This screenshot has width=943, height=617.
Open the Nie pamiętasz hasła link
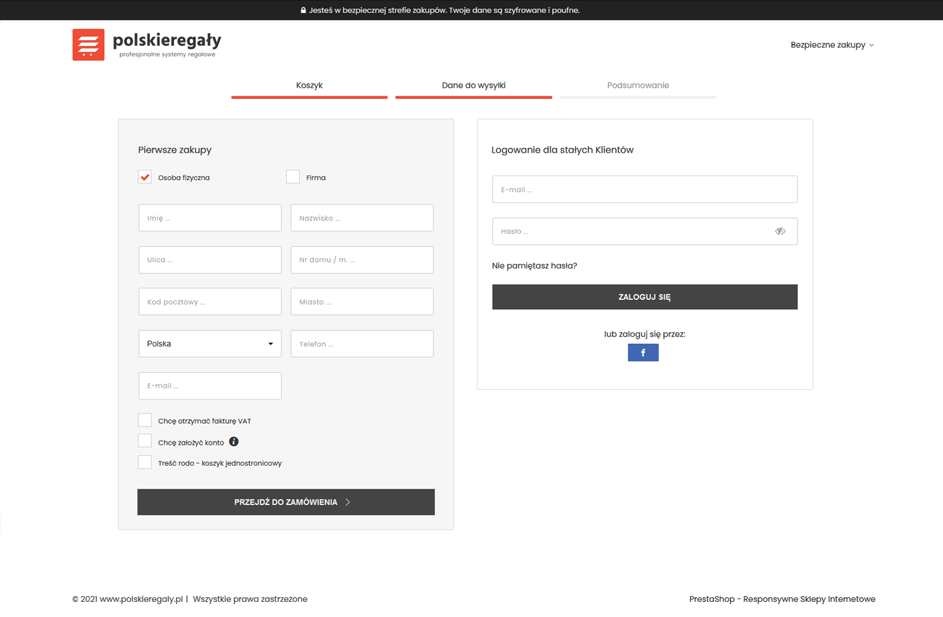[x=534, y=266]
